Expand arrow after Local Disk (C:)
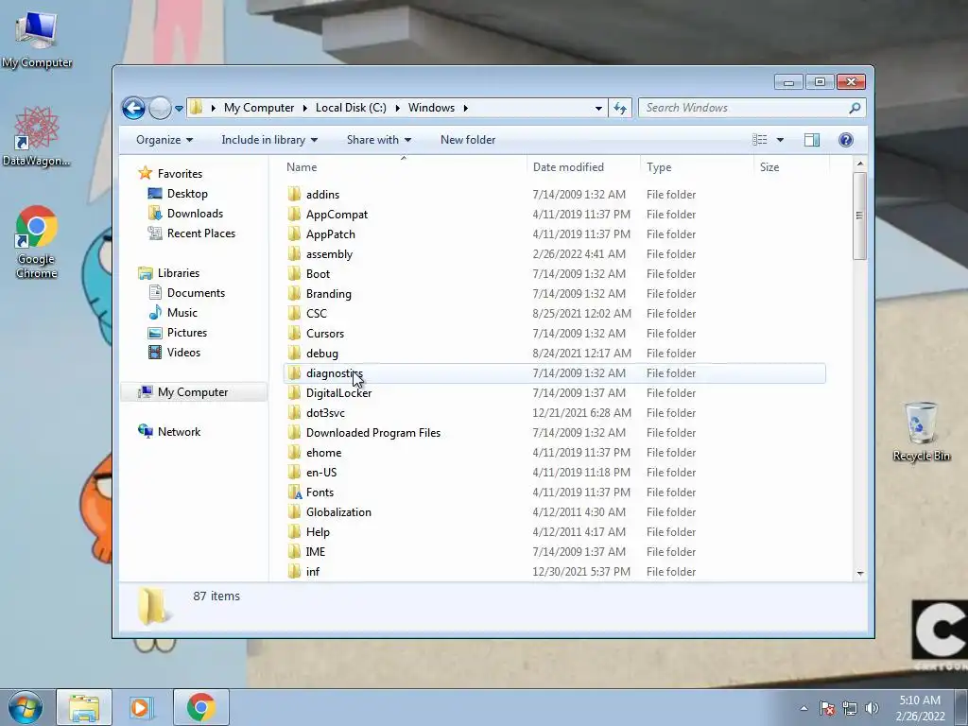The height and width of the screenshot is (726, 968). pos(397,108)
